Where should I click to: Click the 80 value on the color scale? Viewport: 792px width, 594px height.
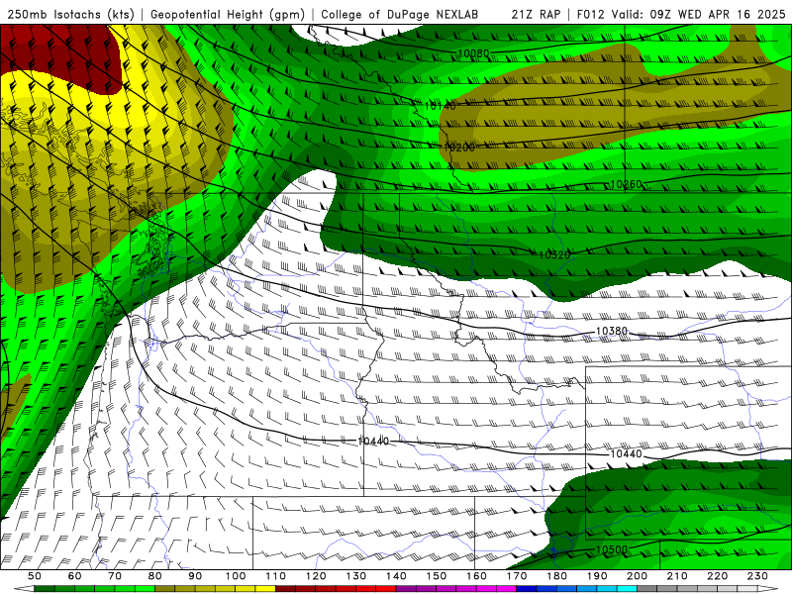[155, 576]
